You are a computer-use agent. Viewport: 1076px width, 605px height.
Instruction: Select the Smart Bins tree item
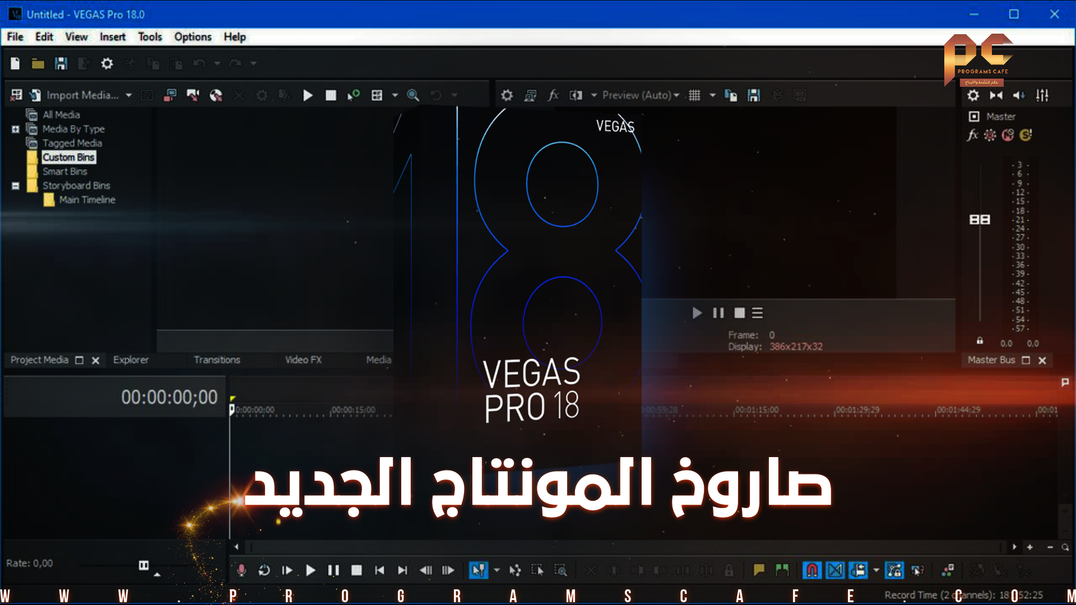point(64,171)
